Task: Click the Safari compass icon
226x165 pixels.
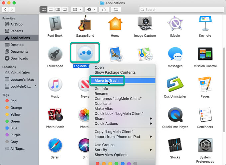Action: coord(55,145)
